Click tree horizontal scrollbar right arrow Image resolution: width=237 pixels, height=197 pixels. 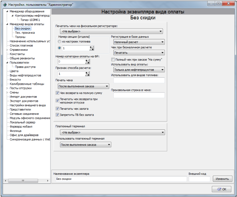pos(48,181)
